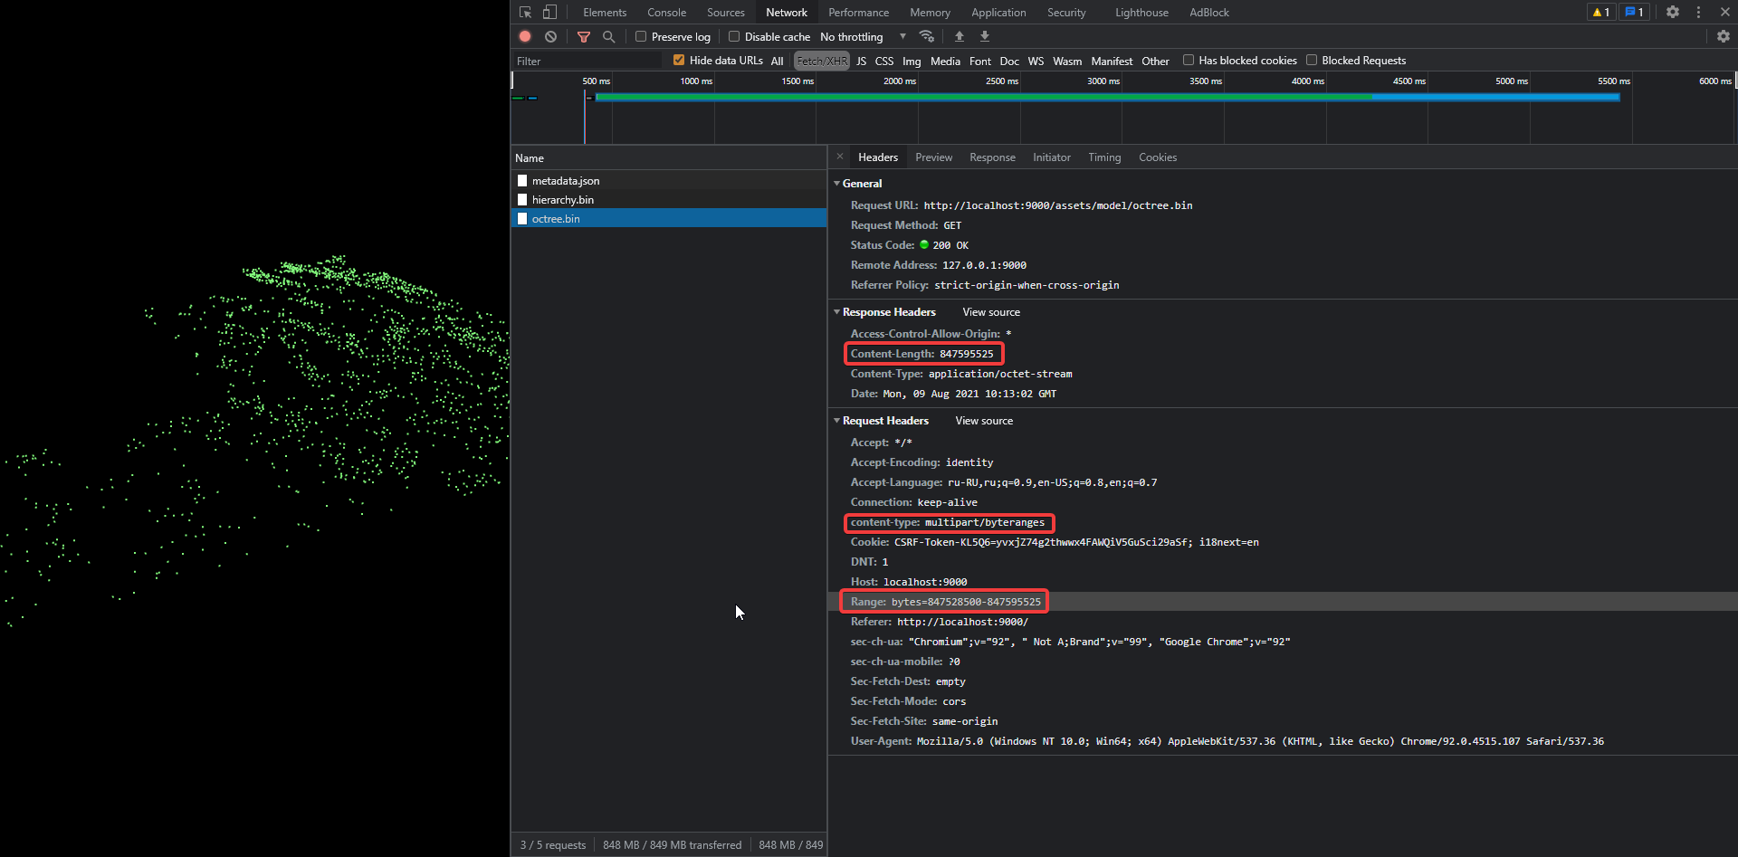This screenshot has width=1738, height=857.
Task: Stop recording network log
Action: (x=524, y=36)
